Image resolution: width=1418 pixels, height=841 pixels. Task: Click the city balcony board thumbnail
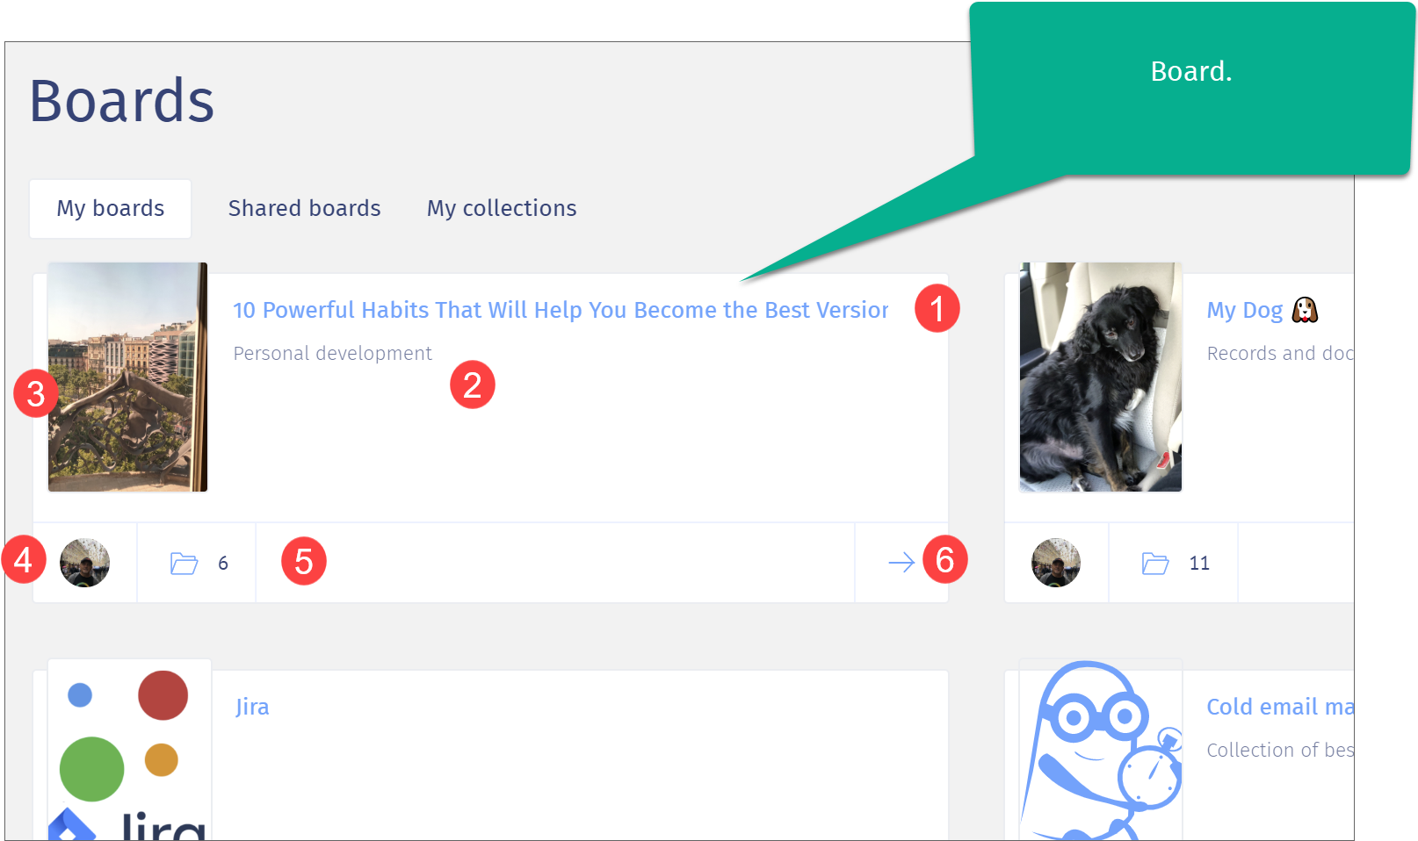[x=128, y=377]
